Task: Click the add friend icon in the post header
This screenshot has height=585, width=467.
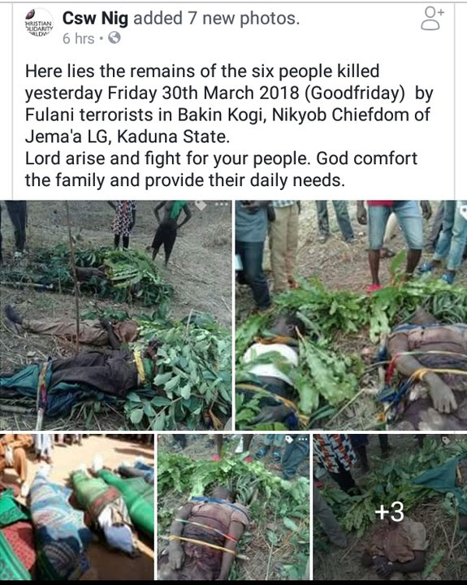Action: [x=432, y=19]
